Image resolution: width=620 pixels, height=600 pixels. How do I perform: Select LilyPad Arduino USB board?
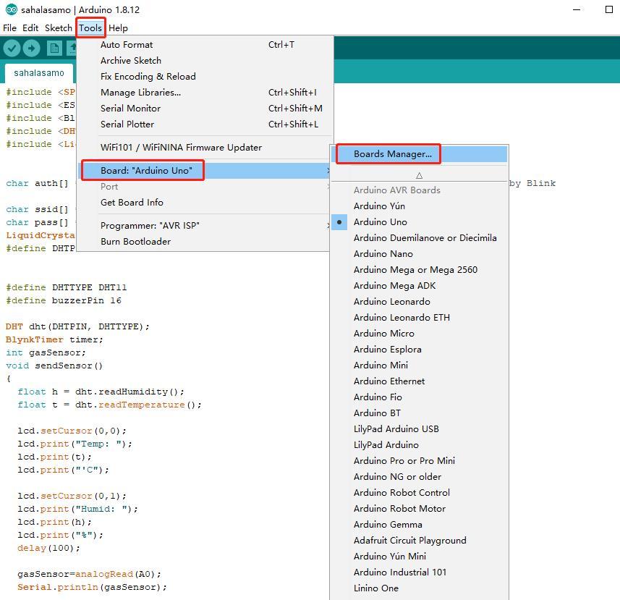(419, 428)
